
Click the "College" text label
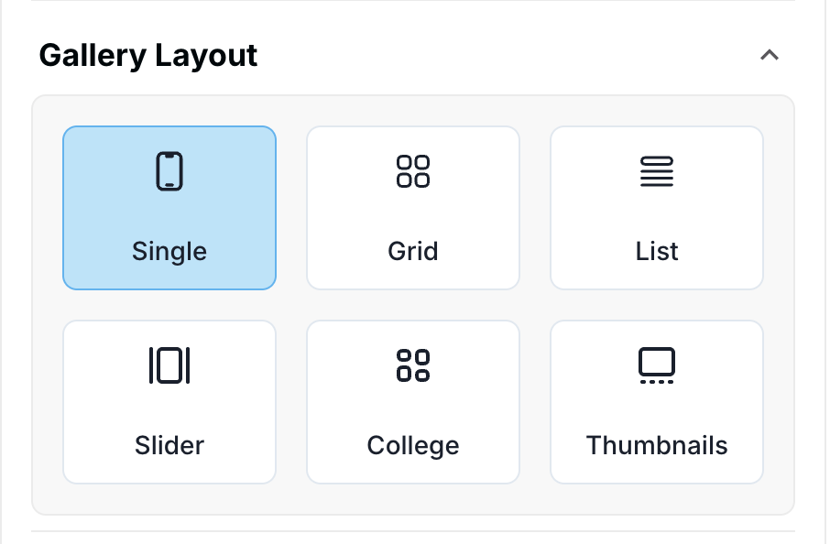click(x=413, y=446)
